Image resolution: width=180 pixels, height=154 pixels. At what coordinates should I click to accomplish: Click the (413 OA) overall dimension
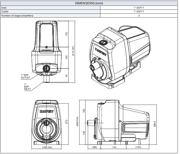pos(73,51)
